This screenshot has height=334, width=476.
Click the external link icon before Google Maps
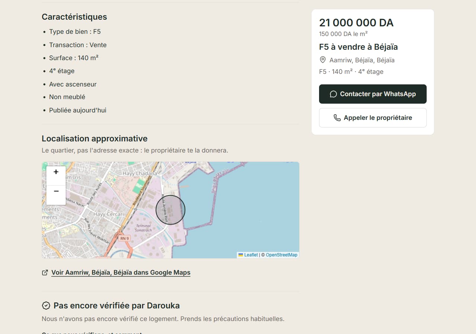[x=45, y=272]
